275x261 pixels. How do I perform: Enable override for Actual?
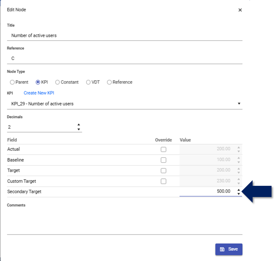[x=163, y=149]
